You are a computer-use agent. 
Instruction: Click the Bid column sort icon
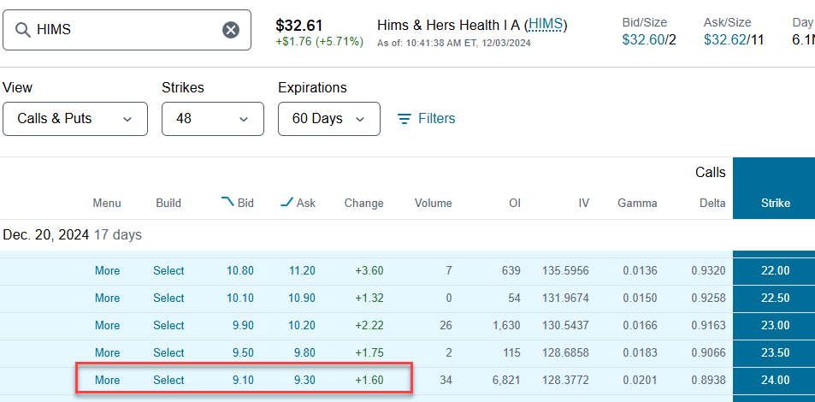coord(227,202)
